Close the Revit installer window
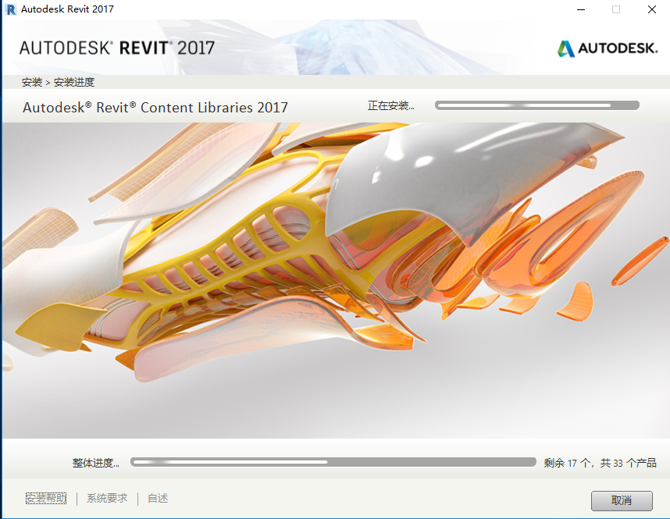This screenshot has height=519, width=670. 651,9
